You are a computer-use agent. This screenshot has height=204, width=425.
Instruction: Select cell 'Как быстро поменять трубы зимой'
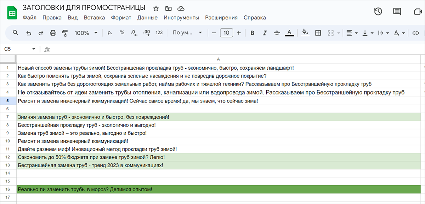(x=218, y=76)
